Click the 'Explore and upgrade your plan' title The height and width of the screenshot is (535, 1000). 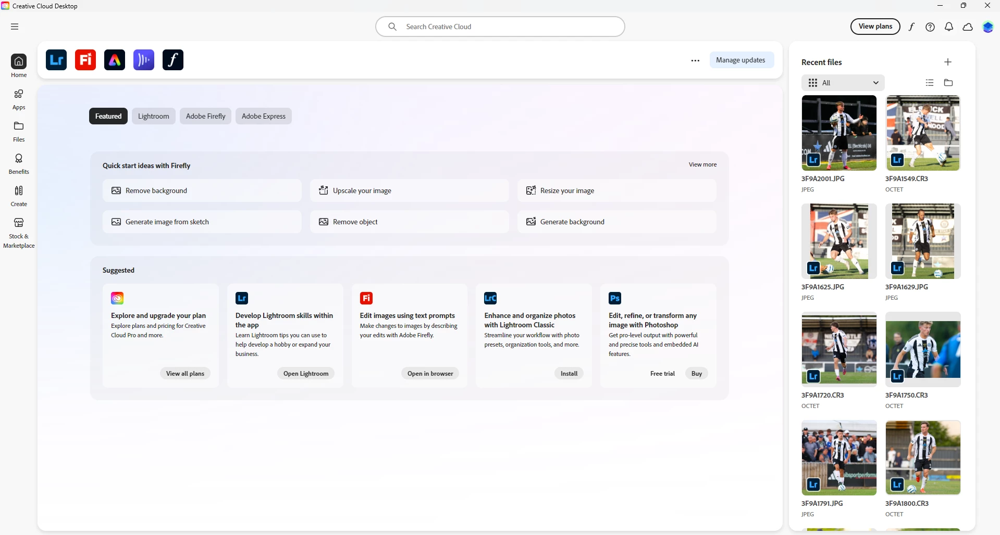(x=158, y=315)
